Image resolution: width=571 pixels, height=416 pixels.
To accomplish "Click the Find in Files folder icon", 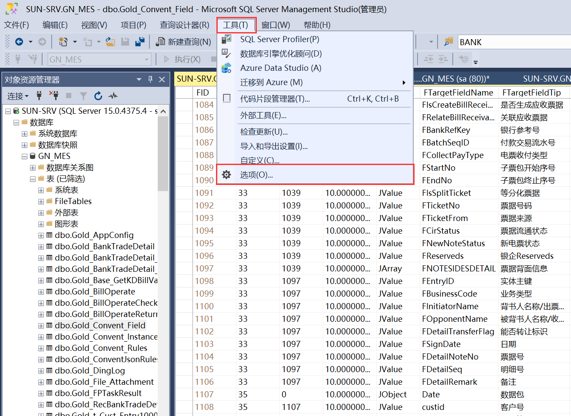I will click(x=448, y=42).
